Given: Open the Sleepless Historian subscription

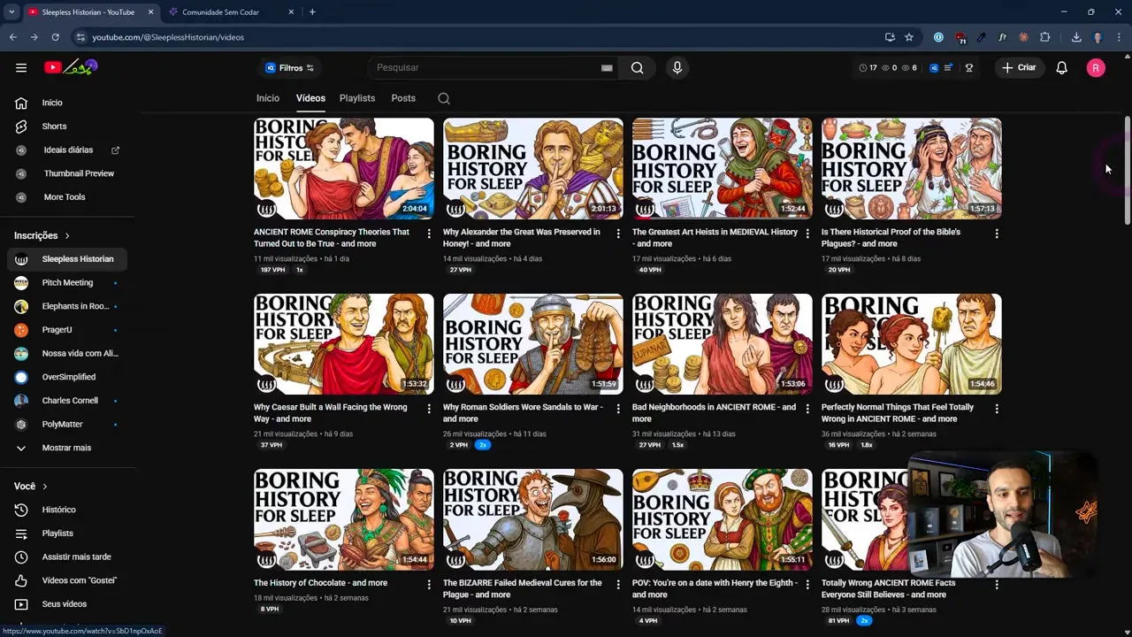Looking at the screenshot, I should [78, 258].
